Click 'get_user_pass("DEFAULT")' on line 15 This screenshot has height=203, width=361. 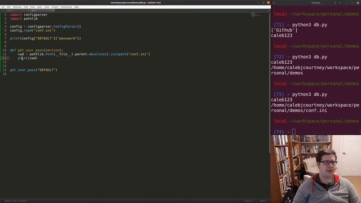coord(34,70)
